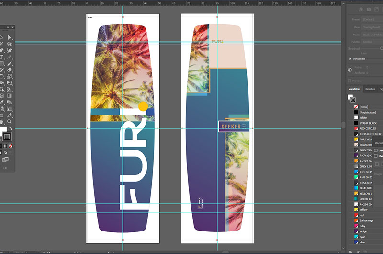Select the [Registration] swatch

[366, 112]
